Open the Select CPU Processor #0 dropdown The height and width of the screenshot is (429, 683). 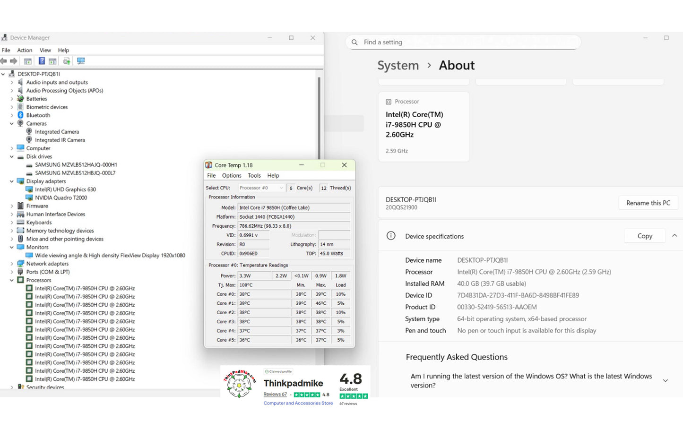click(261, 188)
